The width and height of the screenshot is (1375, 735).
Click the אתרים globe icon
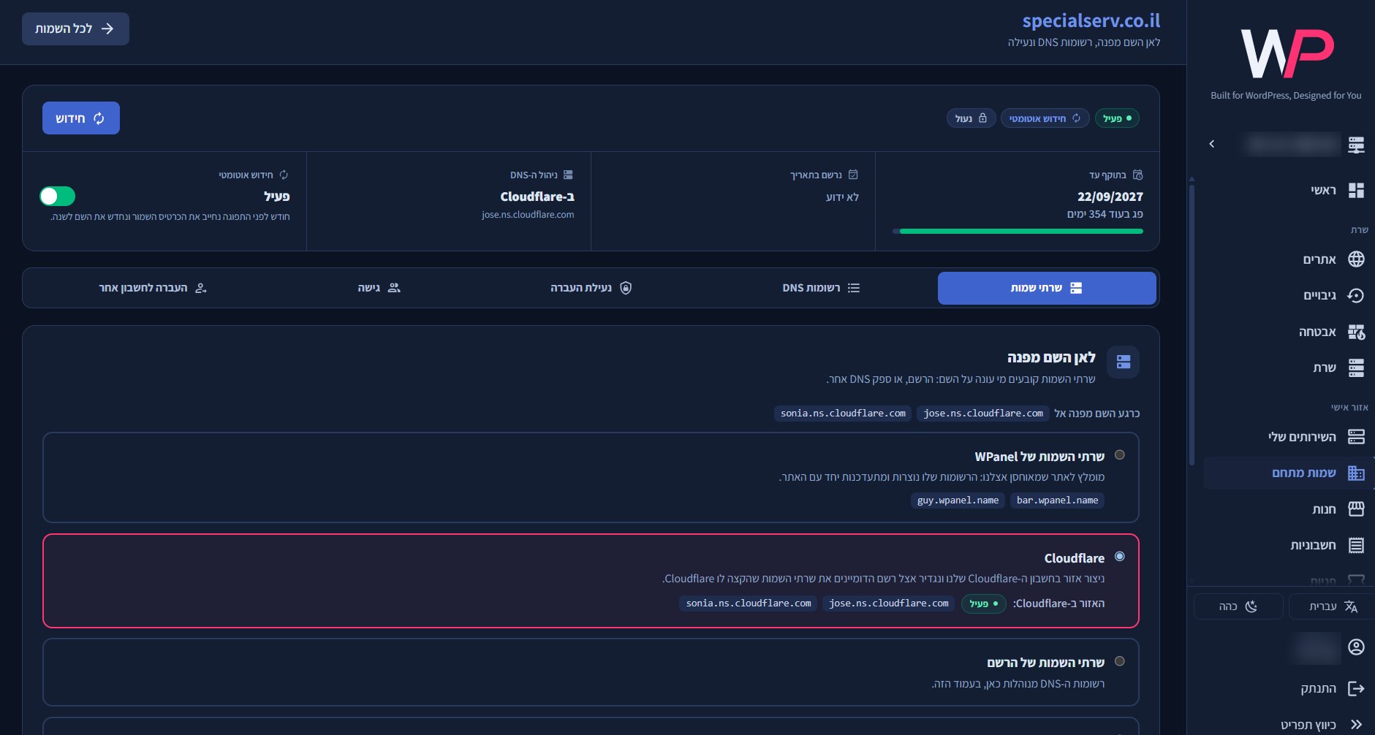point(1356,259)
